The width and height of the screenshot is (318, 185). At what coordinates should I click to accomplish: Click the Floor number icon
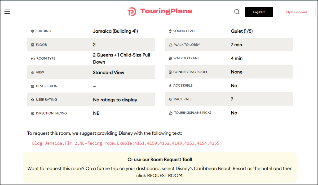[32, 45]
